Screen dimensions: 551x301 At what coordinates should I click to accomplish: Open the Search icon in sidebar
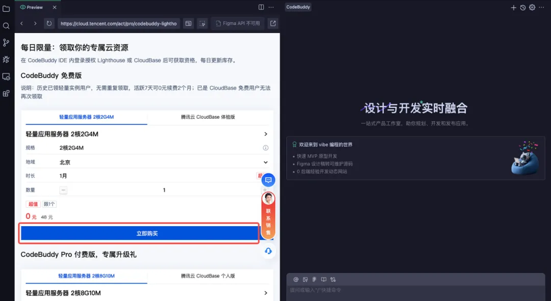pyautogui.click(x=6, y=25)
